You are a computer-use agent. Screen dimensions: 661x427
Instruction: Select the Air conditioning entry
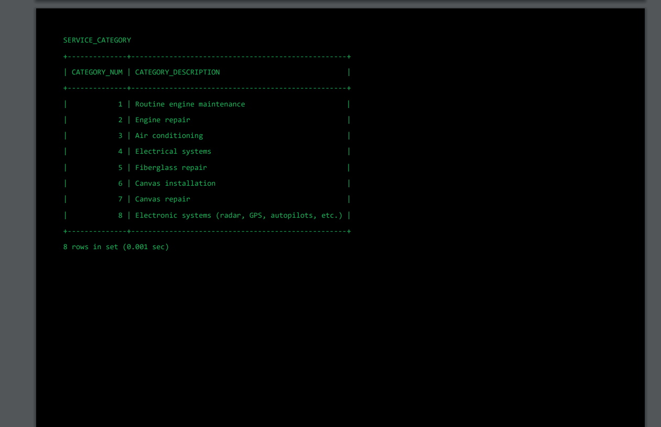point(169,135)
